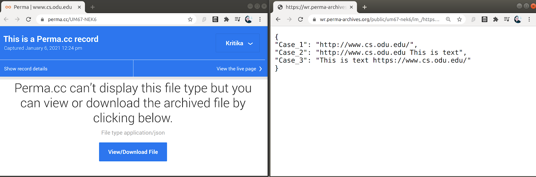Close the Perma | www.cs.odu.edu tab
This screenshot has height=177, width=536.
pyautogui.click(x=79, y=7)
